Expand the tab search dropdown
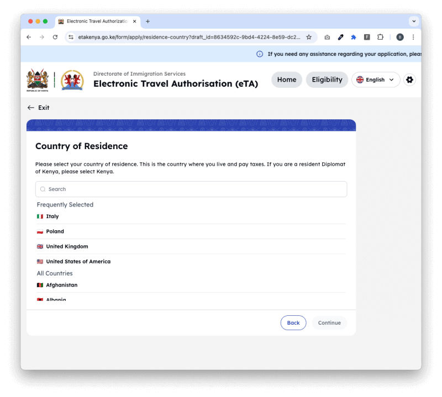442x397 pixels. click(414, 22)
